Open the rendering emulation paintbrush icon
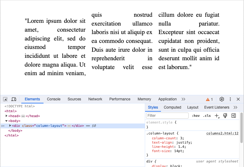The image size is (244, 167). tap(225, 116)
